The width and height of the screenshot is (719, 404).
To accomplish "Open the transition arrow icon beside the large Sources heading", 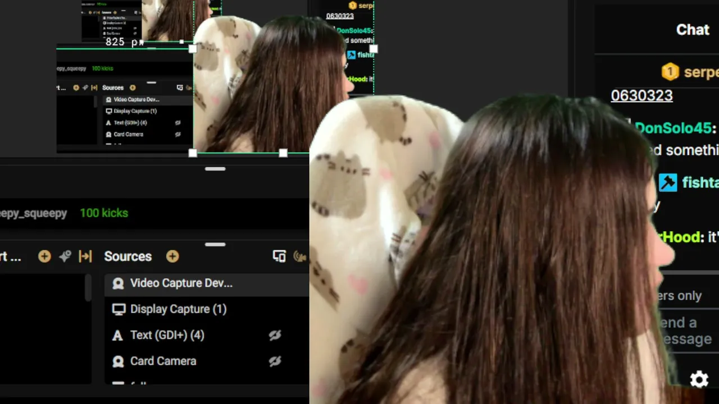I will point(85,256).
